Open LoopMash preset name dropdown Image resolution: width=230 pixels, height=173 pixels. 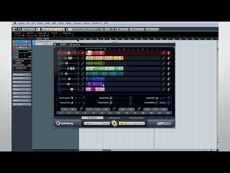click(x=77, y=45)
